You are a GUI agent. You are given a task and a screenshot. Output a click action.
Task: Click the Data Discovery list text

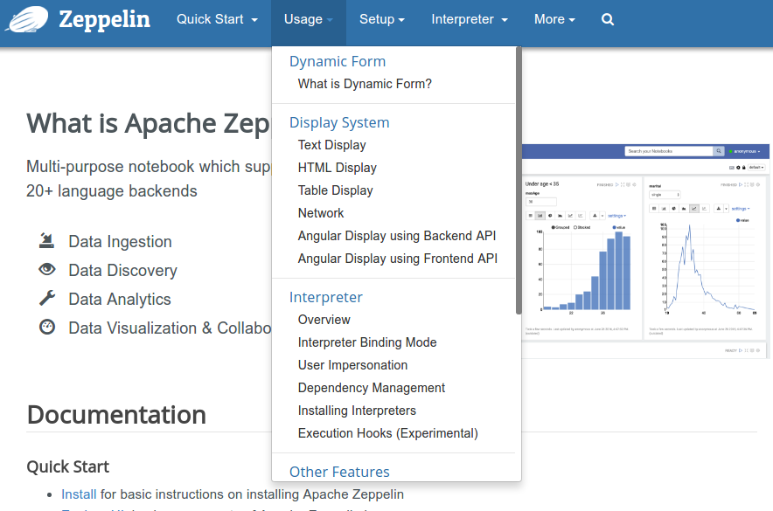122,270
